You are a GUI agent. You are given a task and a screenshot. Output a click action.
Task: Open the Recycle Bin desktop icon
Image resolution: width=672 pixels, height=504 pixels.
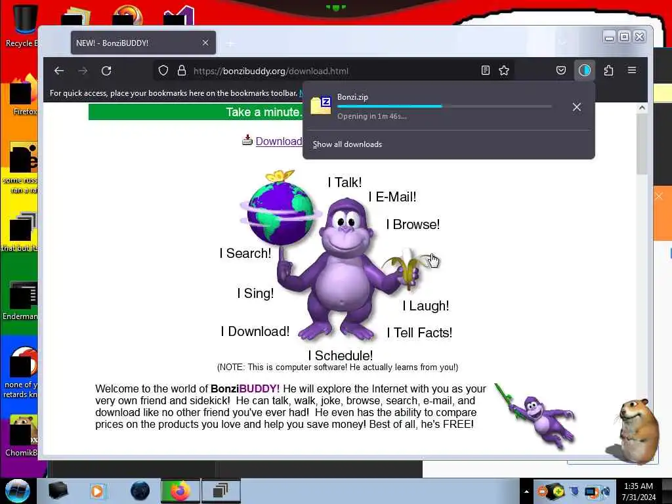[x=23, y=26]
